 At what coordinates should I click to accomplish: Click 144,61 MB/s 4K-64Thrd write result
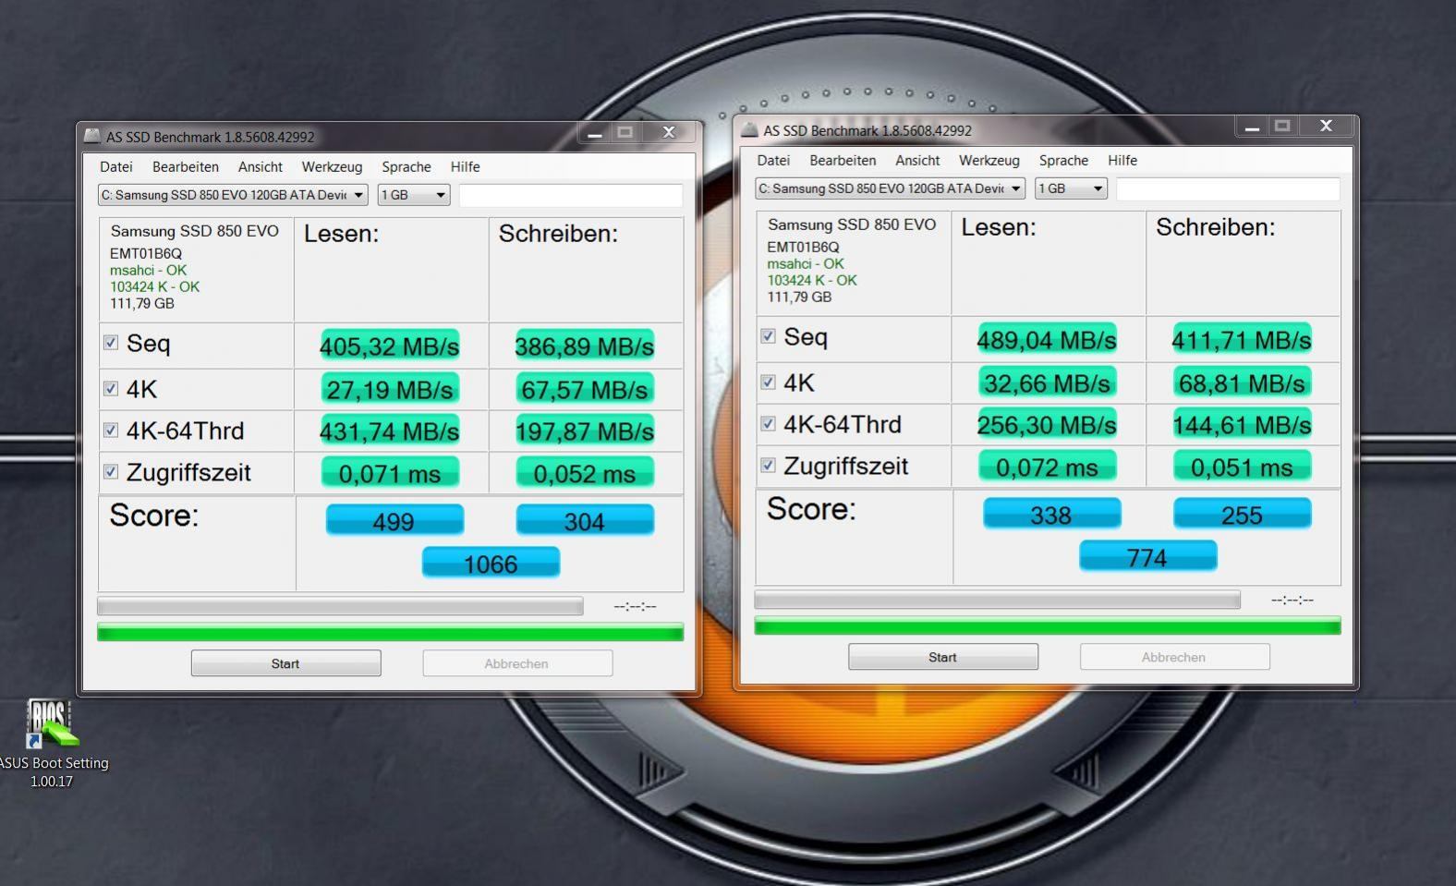click(1242, 424)
